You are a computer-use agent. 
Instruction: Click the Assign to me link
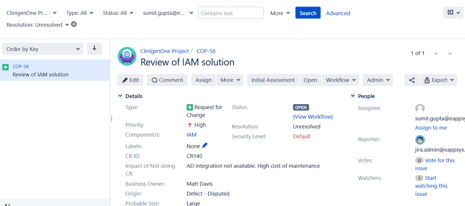[431, 128]
